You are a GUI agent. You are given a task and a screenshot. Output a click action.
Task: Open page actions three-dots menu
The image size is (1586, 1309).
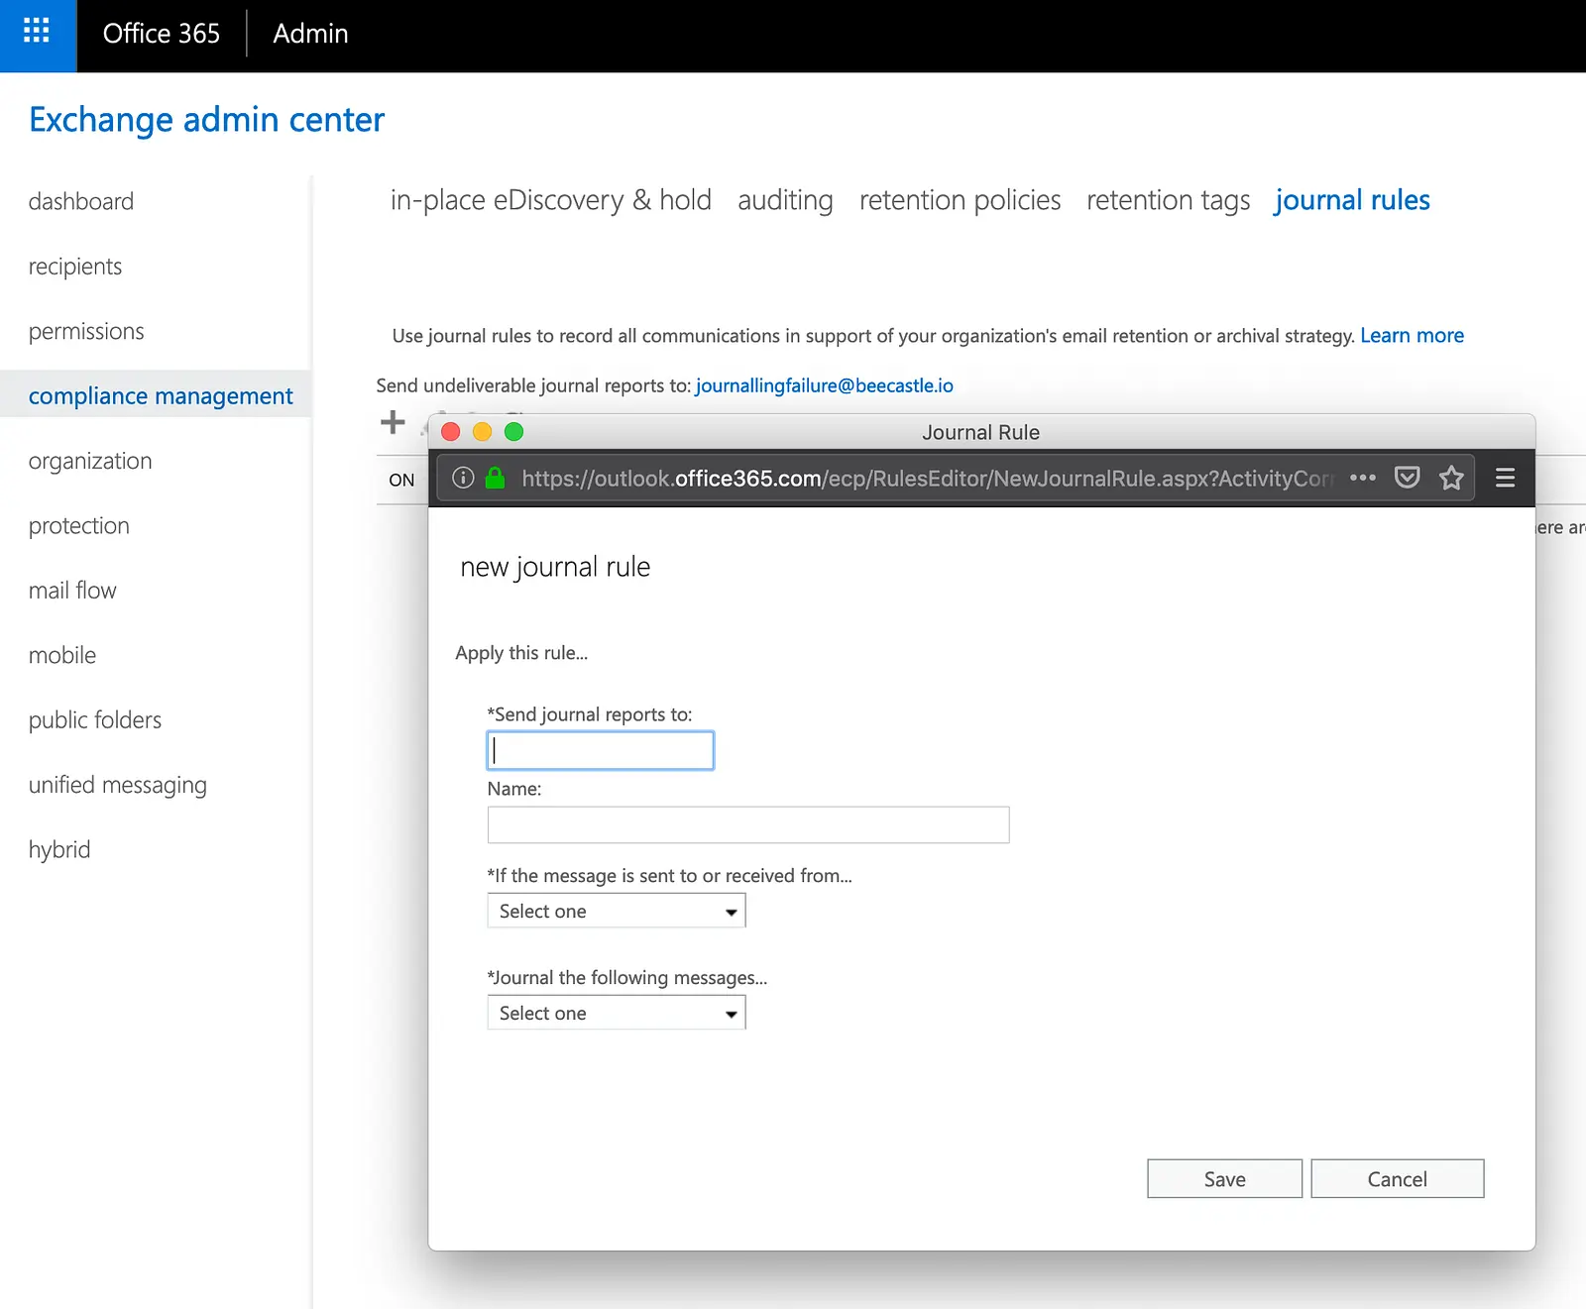click(1363, 478)
